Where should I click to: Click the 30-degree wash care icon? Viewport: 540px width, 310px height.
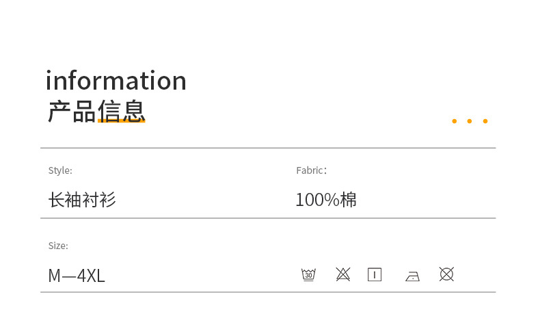point(308,274)
